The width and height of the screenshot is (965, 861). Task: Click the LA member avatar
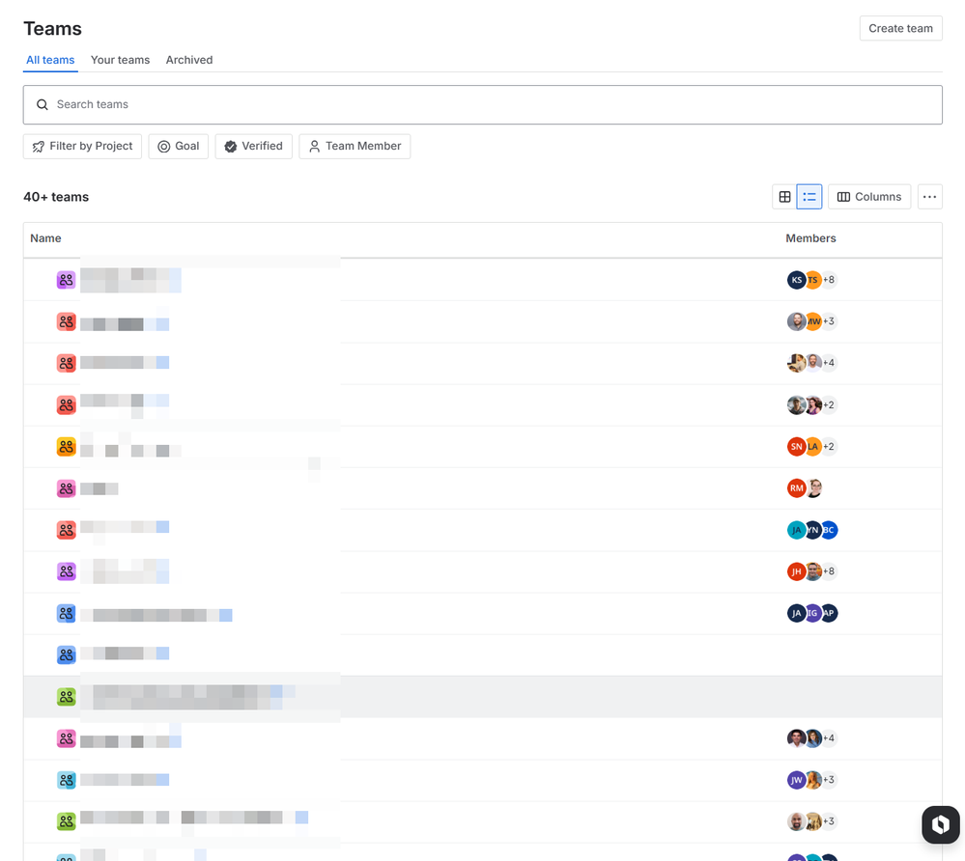tap(813, 447)
